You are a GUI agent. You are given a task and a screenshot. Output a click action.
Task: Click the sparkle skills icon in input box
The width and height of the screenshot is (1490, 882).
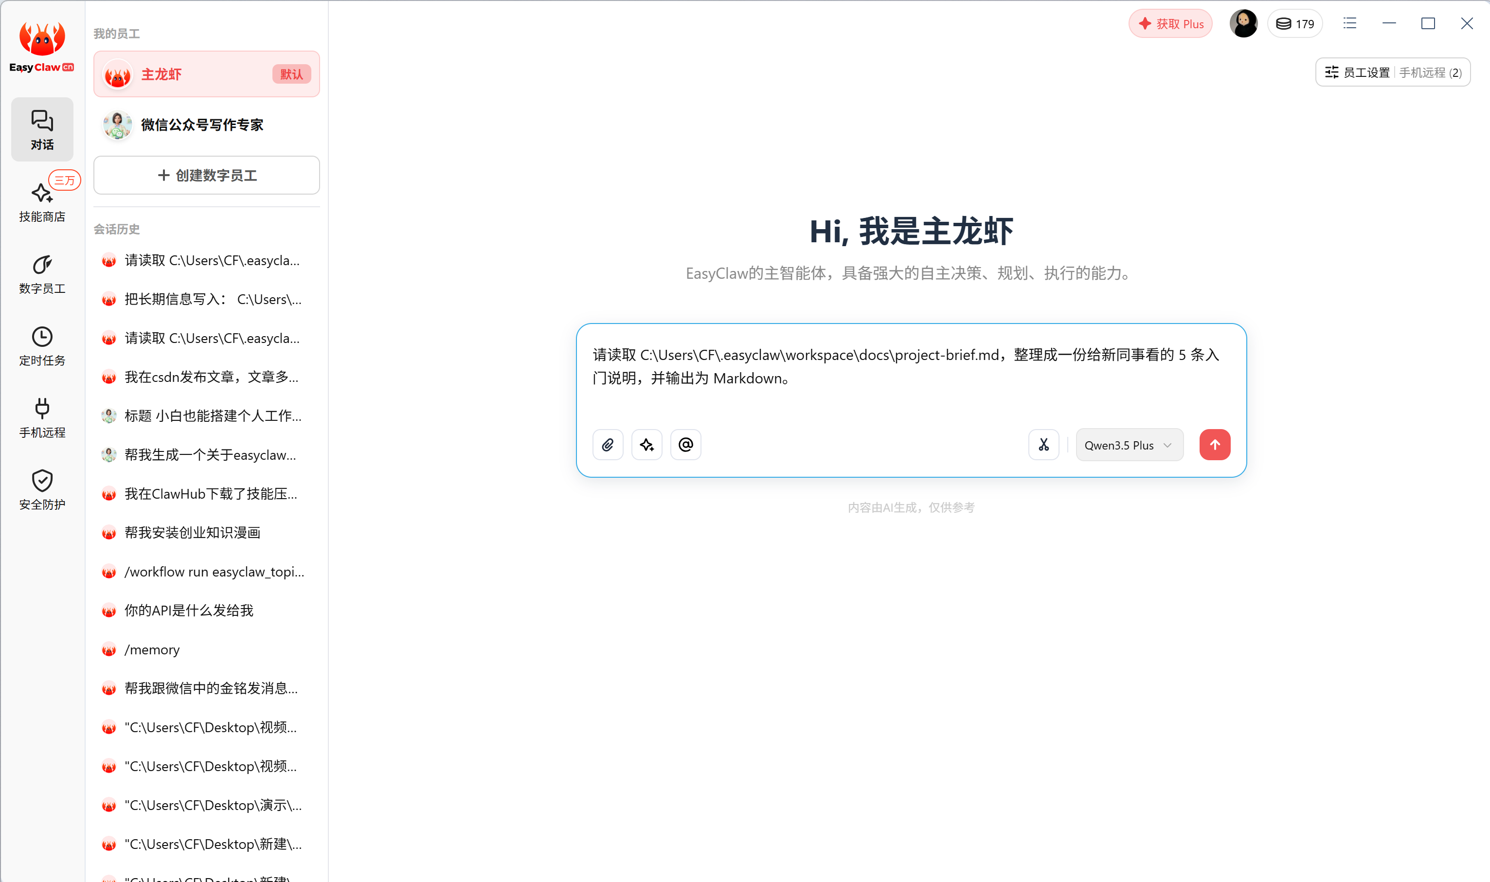click(x=646, y=445)
